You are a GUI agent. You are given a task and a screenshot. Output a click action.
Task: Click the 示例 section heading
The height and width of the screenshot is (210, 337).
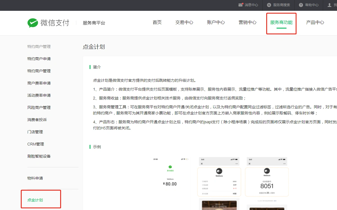click(x=97, y=147)
